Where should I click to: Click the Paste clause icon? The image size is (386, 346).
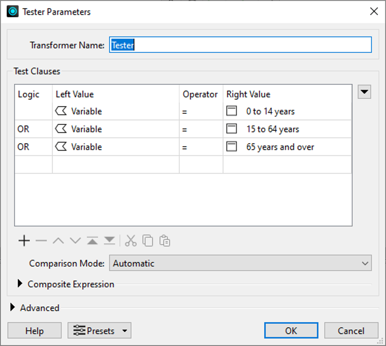[164, 241]
